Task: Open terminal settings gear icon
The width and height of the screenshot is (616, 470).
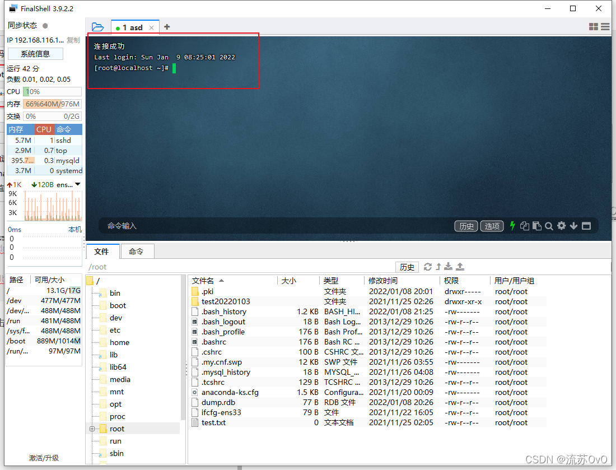Action: (561, 226)
